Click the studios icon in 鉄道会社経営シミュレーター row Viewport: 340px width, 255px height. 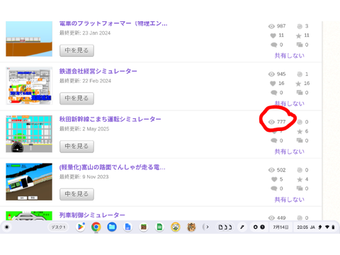(300, 93)
